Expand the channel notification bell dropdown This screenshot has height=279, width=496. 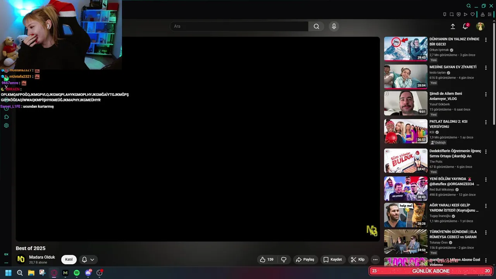tap(88, 260)
